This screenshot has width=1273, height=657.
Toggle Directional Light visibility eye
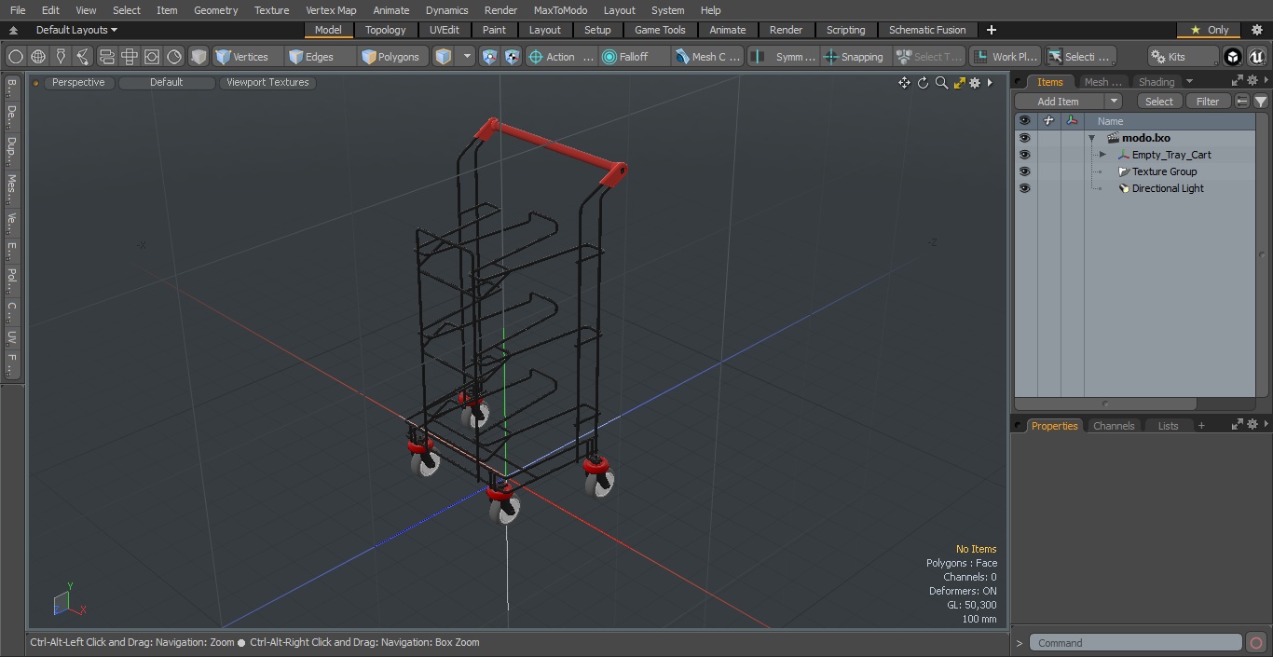pyautogui.click(x=1024, y=188)
